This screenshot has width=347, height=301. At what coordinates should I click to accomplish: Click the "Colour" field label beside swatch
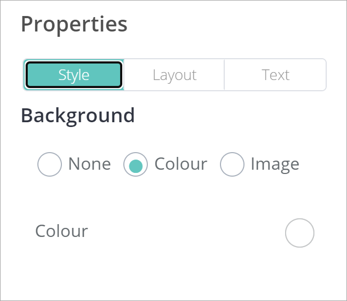(x=61, y=231)
